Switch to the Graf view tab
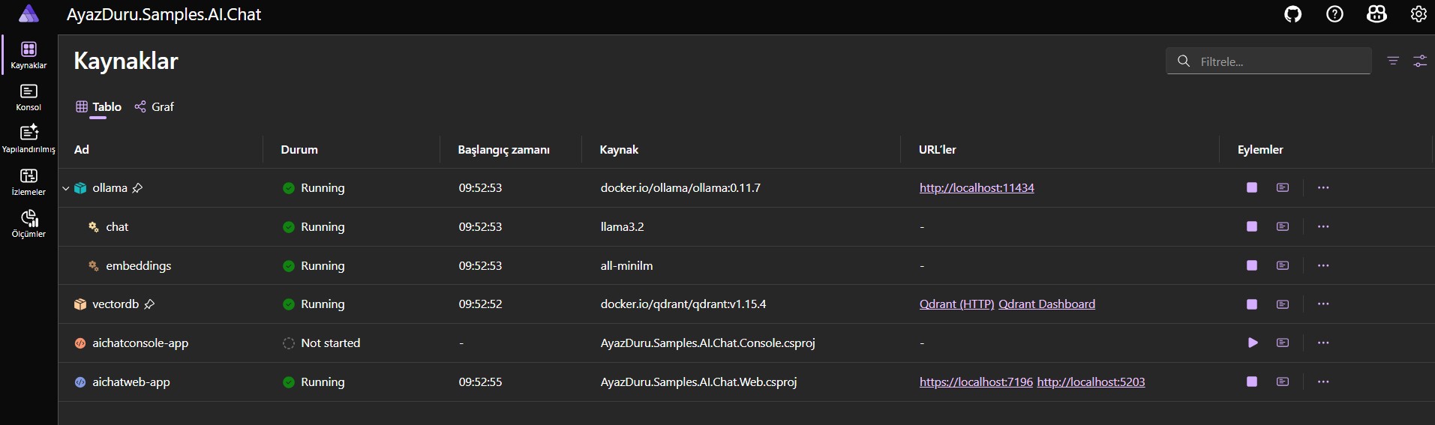The image size is (1435, 425). 155,106
